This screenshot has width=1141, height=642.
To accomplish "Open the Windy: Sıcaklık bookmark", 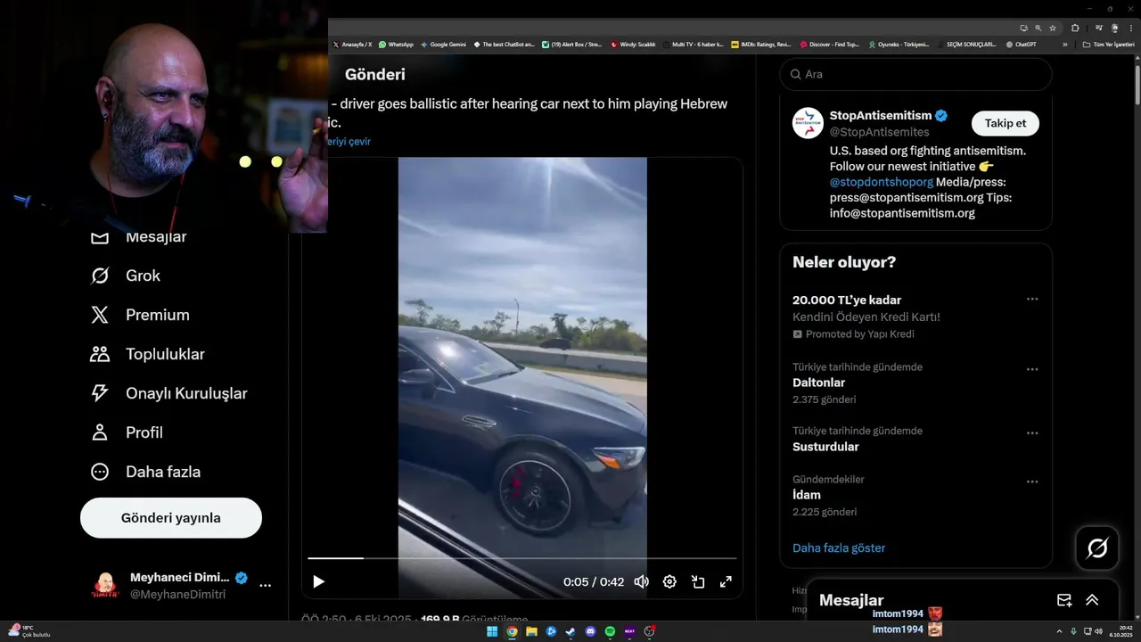I will tap(633, 44).
